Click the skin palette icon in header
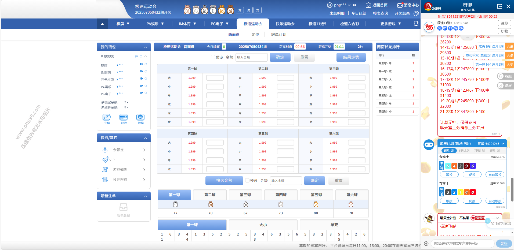This screenshot has width=514, height=250. point(416,13)
